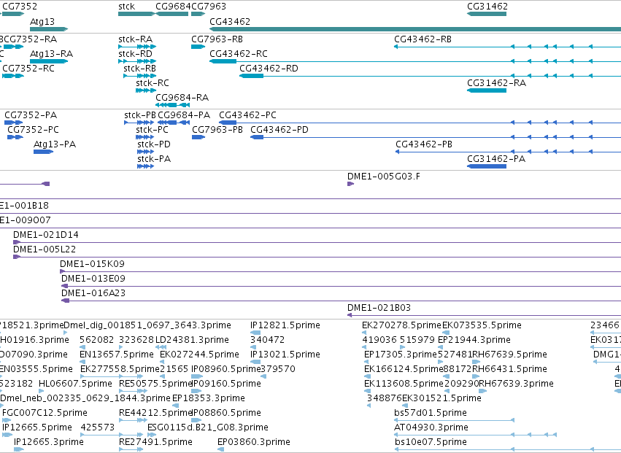
Task: Open the EP18353.3prime EST label
Action: [x=209, y=399]
